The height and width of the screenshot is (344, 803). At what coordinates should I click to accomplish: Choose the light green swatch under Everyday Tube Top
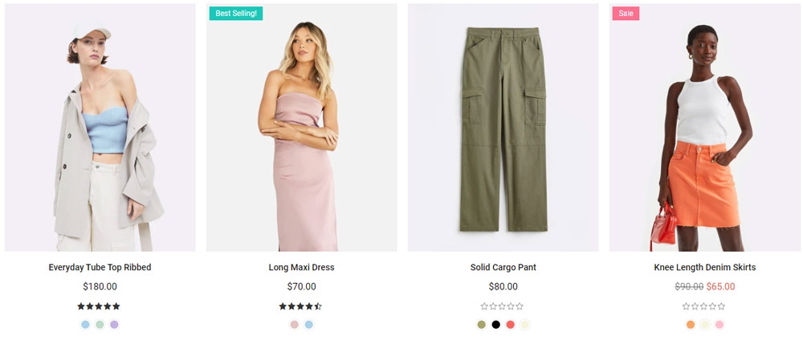(x=100, y=325)
